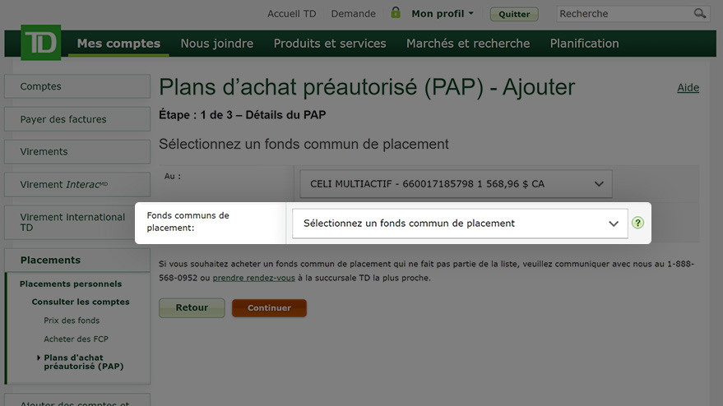
Task: Open Marchés et recherche menu
Action: [x=468, y=44]
